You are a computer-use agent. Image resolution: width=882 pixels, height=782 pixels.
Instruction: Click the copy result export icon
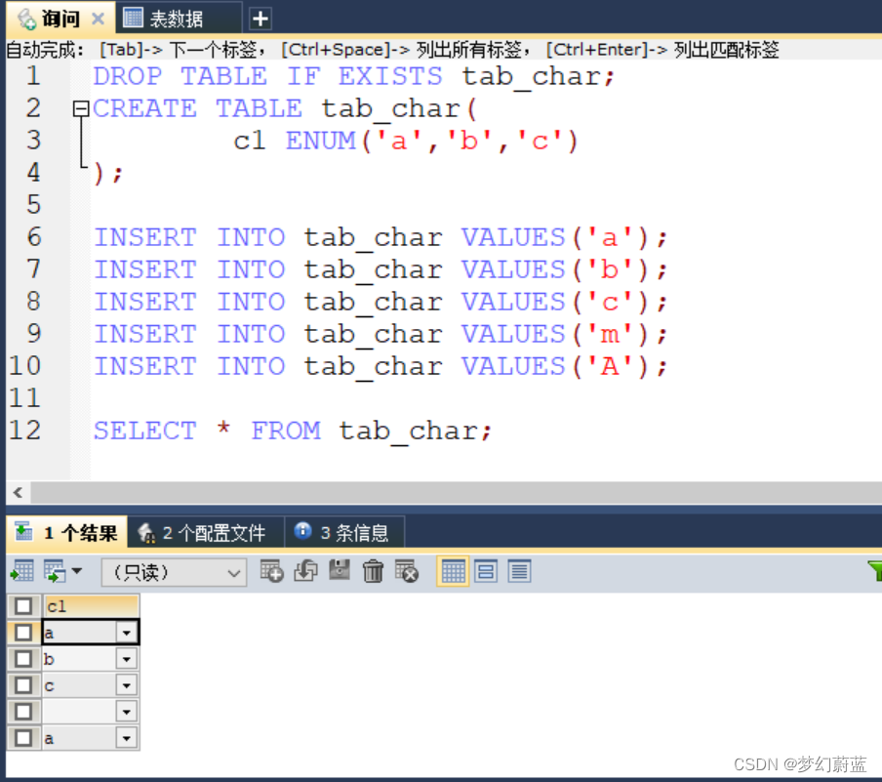(x=55, y=571)
